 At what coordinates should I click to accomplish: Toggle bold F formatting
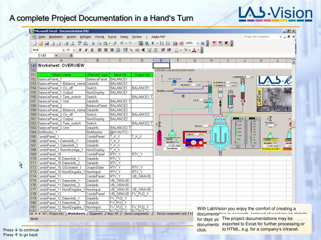[x=80, y=50]
